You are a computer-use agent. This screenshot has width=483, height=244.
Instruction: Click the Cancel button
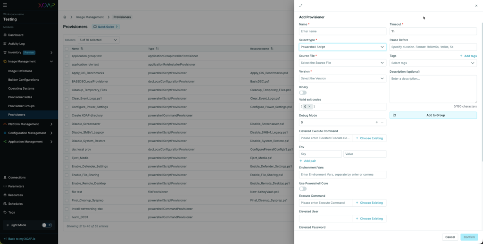(450, 237)
